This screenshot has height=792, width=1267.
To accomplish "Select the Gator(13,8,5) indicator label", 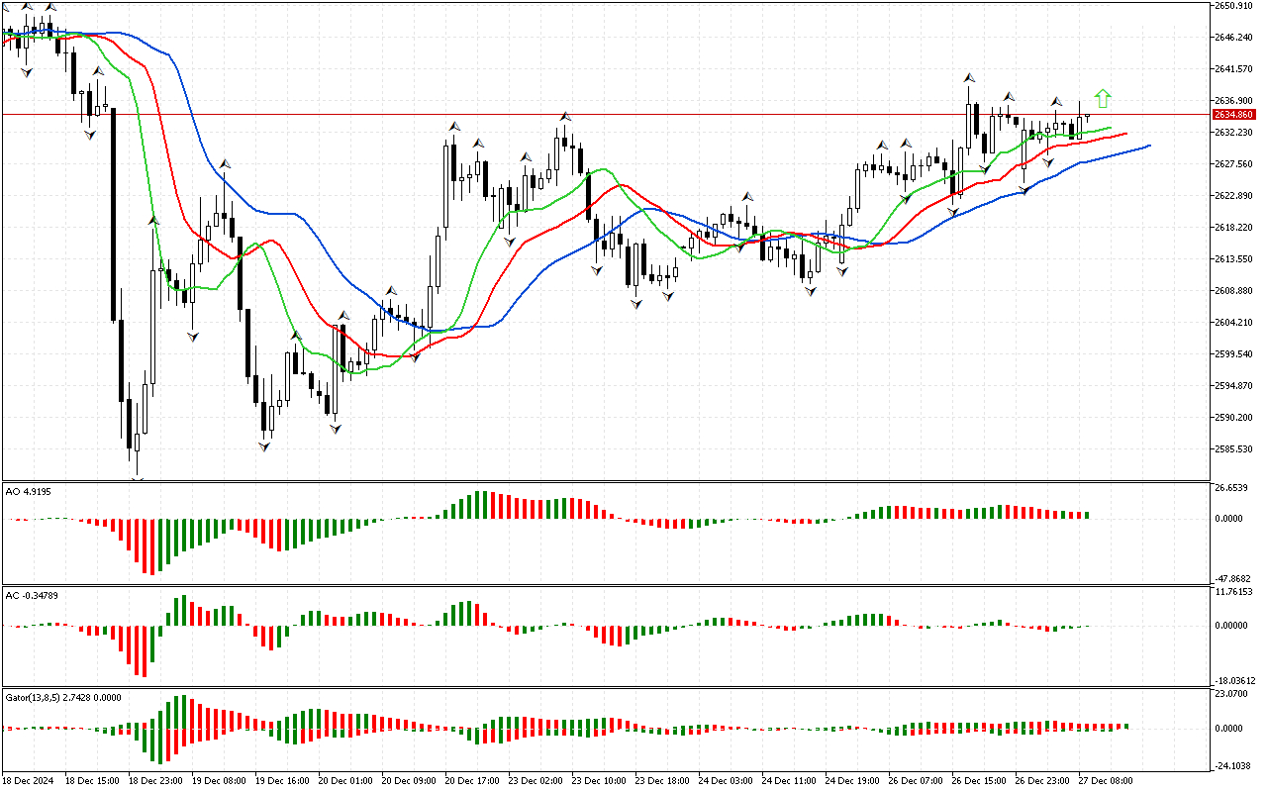I will click(63, 697).
